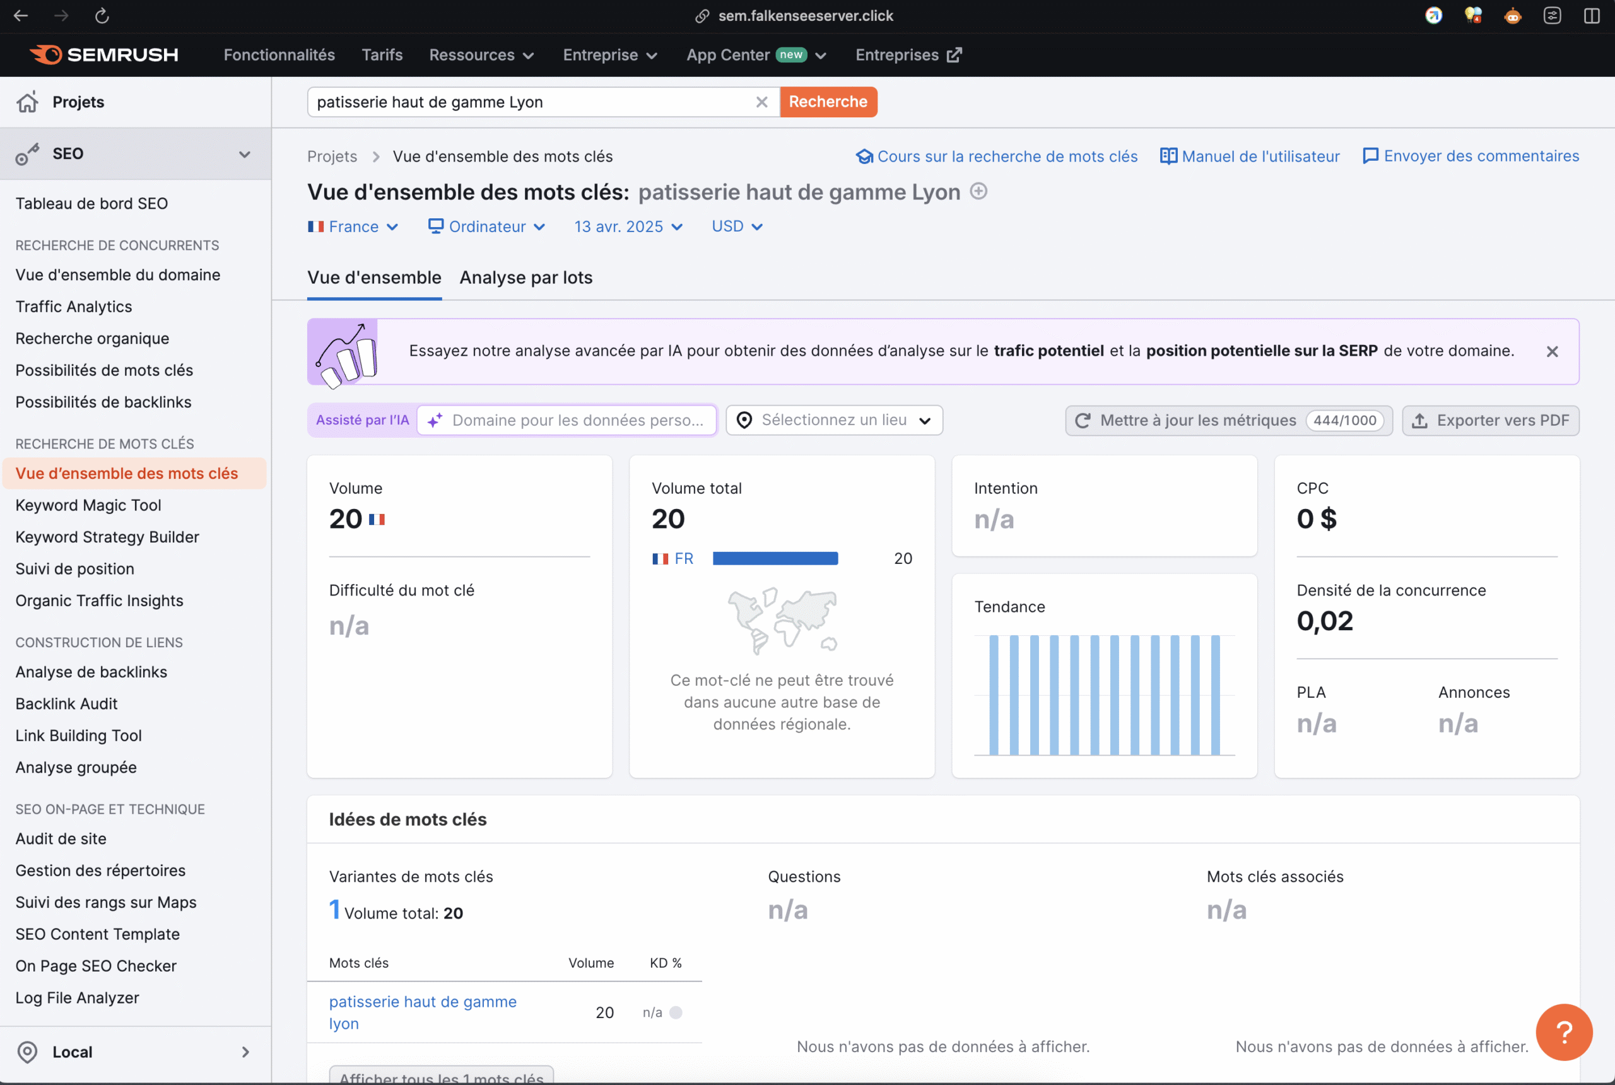Image resolution: width=1615 pixels, height=1085 pixels.
Task: Open Manuel de l'utilisateur link
Action: click(x=1250, y=156)
